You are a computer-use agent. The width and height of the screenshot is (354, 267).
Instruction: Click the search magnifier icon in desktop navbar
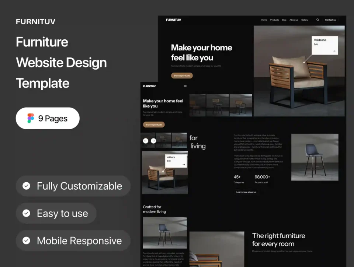click(x=317, y=20)
